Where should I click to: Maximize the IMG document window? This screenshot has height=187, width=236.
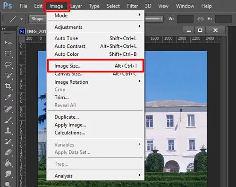(200, 30)
